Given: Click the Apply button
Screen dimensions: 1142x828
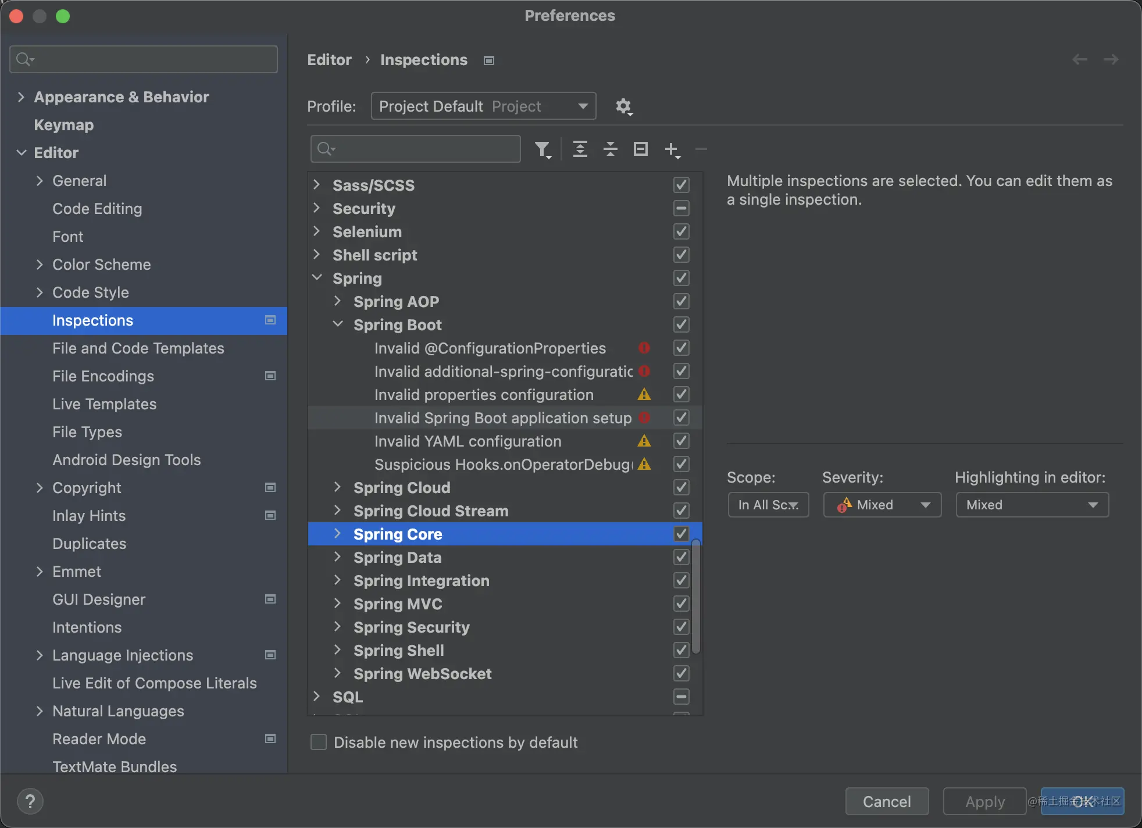Looking at the screenshot, I should click(984, 801).
